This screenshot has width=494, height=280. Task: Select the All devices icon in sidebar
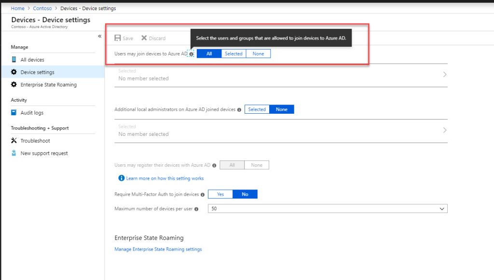point(13,59)
